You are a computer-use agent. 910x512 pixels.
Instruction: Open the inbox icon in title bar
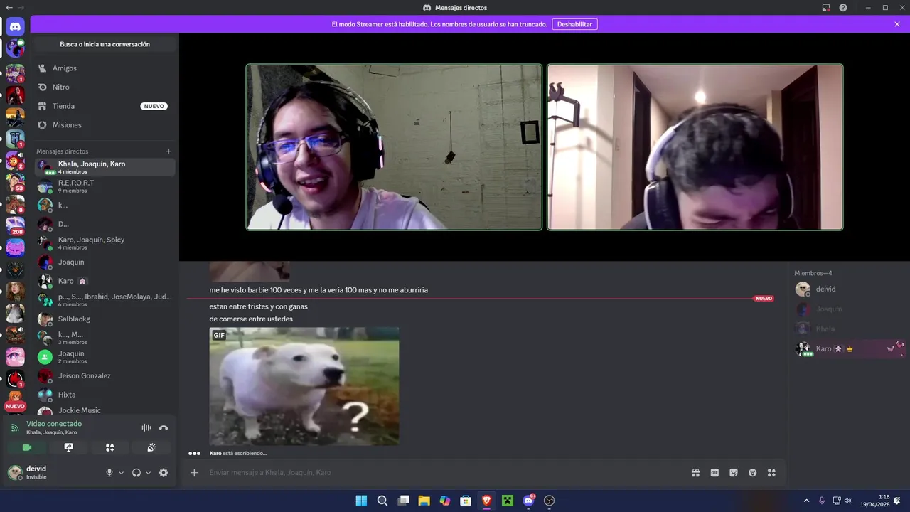(x=826, y=8)
